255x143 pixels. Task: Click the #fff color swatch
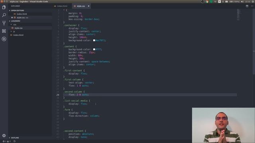tap(94, 49)
